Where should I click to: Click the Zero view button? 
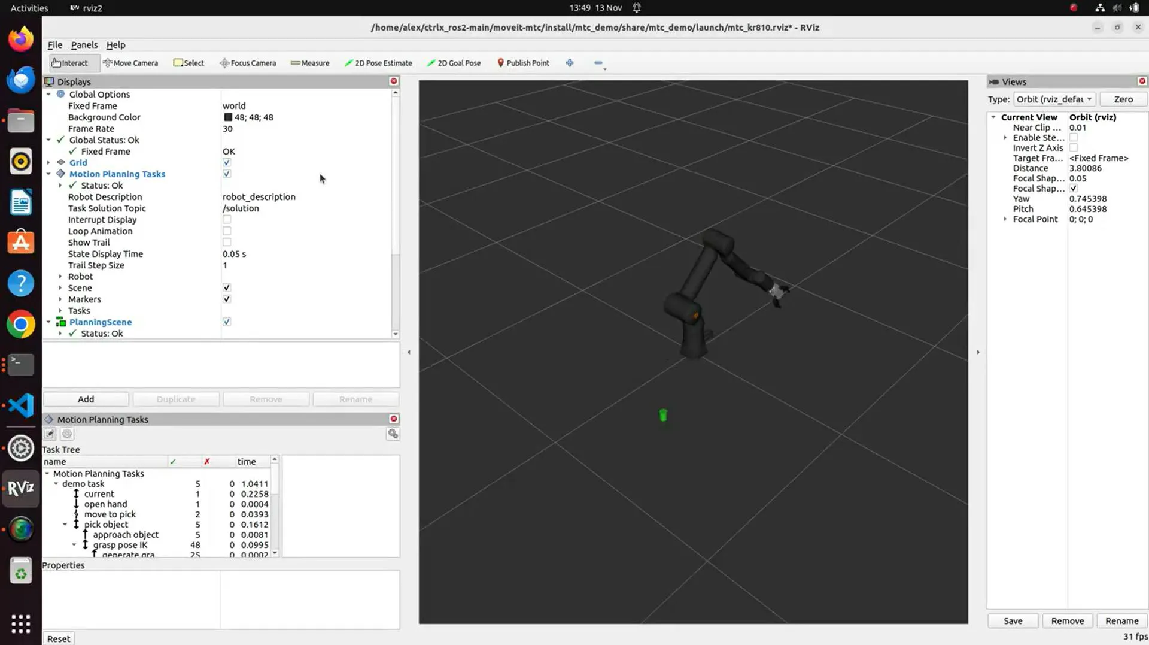point(1123,99)
